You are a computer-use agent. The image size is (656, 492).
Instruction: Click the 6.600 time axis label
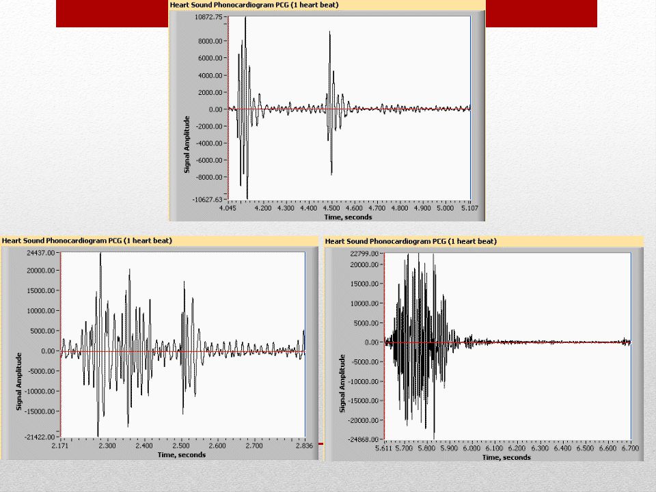608,448
